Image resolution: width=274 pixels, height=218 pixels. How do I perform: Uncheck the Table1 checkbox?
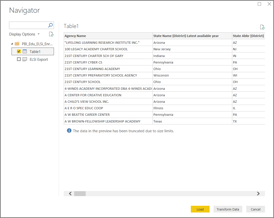pyautogui.click(x=19, y=51)
